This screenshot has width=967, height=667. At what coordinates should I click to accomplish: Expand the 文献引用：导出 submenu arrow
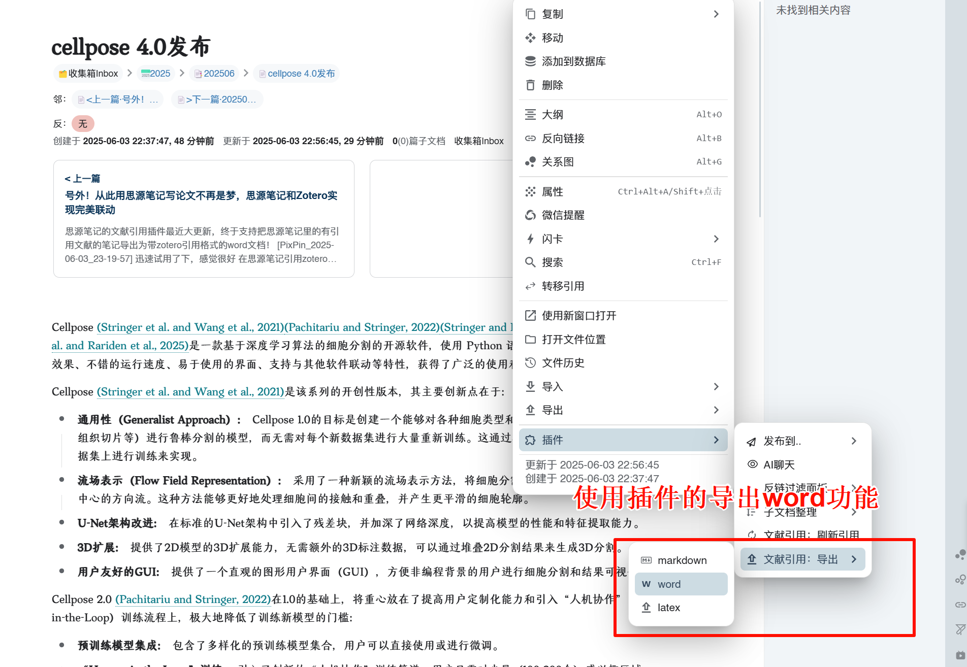(x=854, y=559)
